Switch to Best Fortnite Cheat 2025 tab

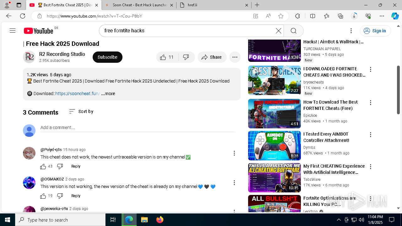coord(64,5)
